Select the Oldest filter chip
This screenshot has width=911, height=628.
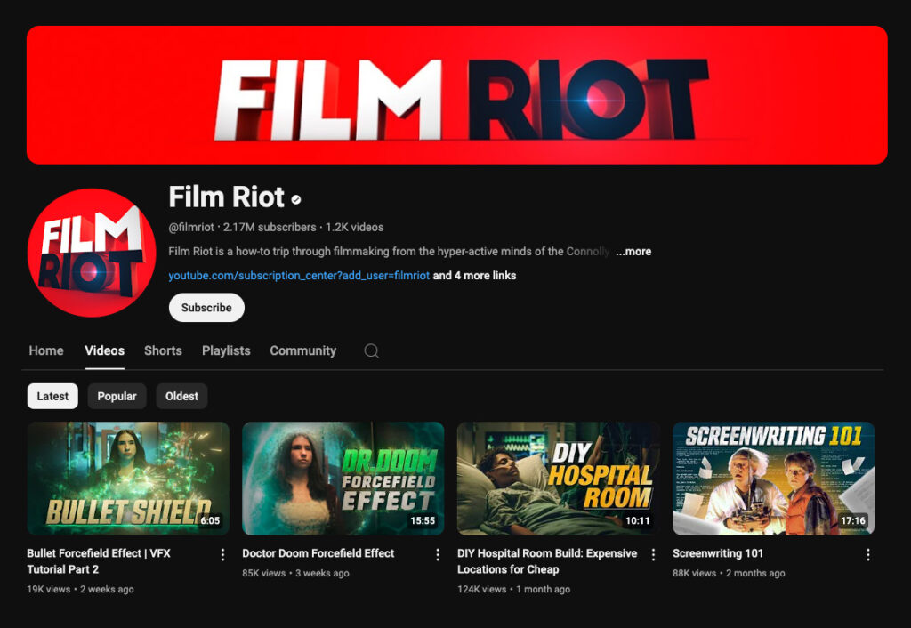pyautogui.click(x=181, y=396)
